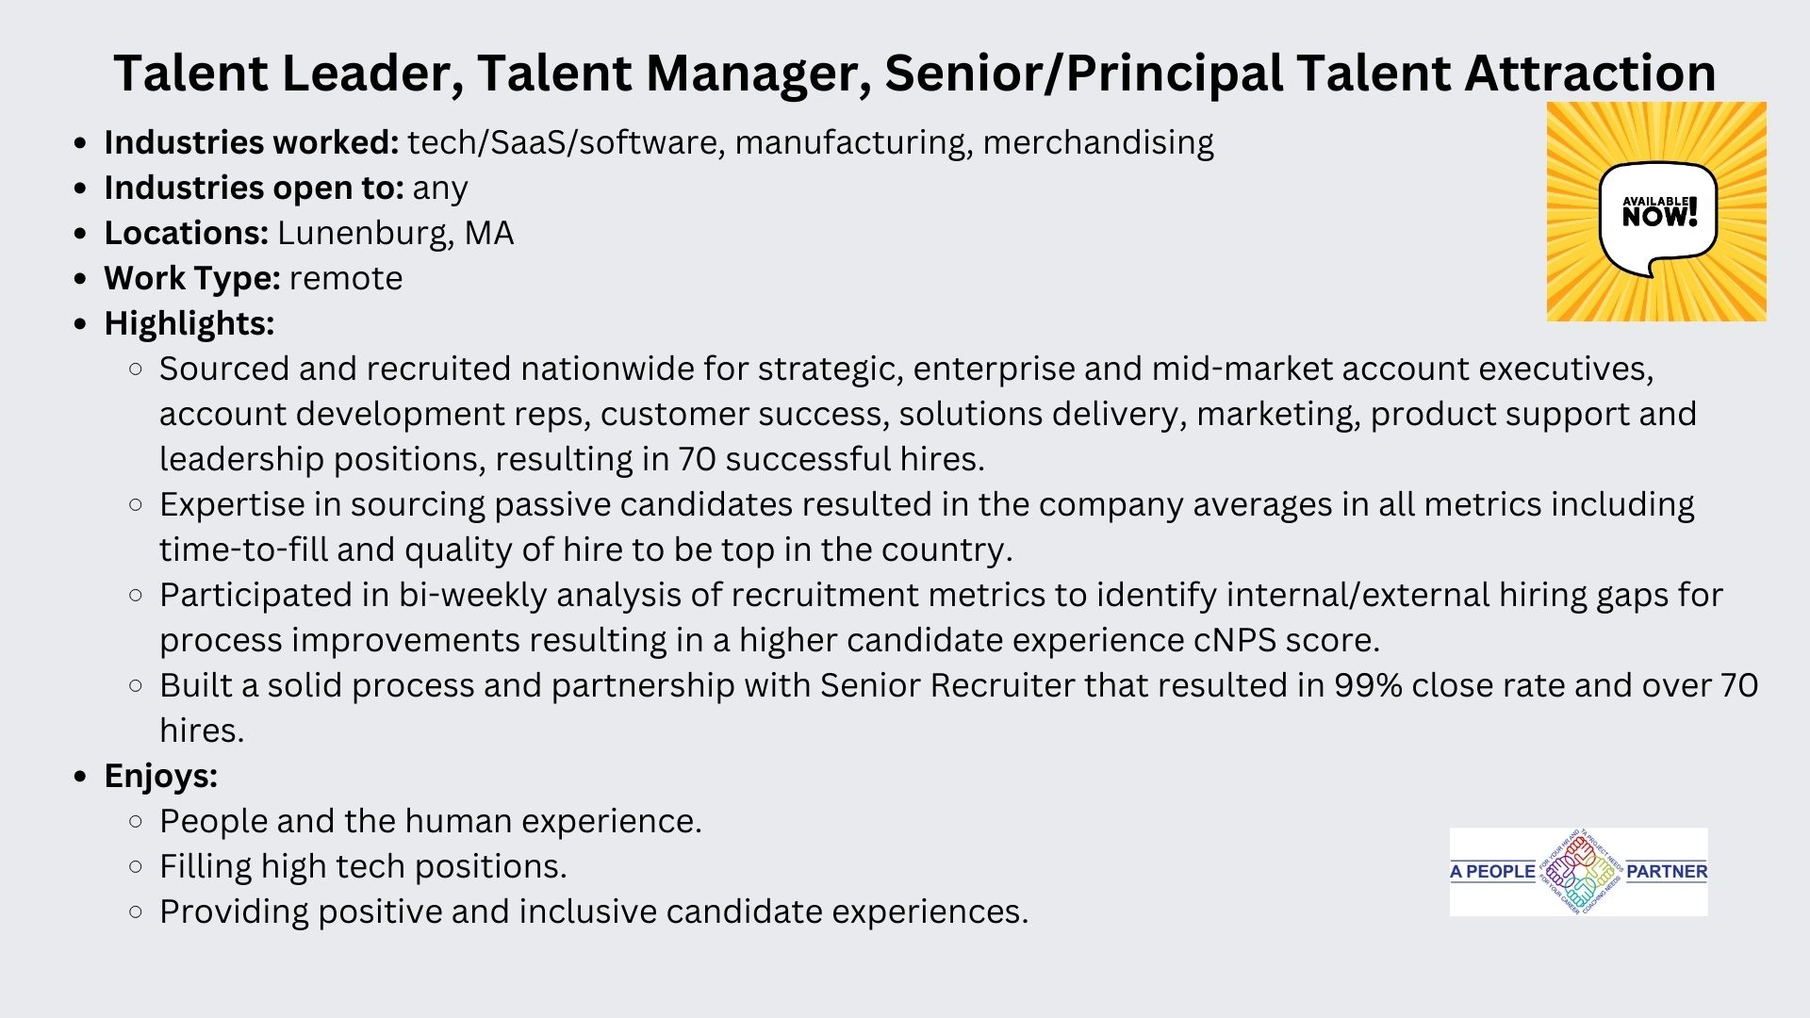Click the 'Industries open to:' bold label

tap(254, 188)
